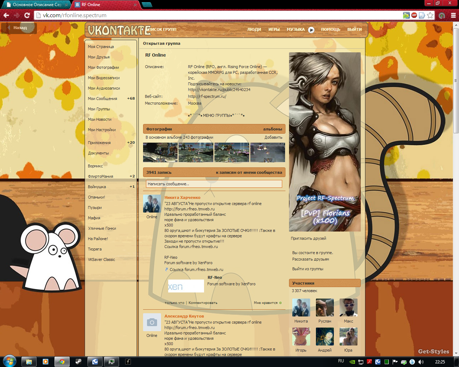The width and height of the screenshot is (459, 367).
Task: Click the NVIDIA tray icon
Action: click(352, 362)
